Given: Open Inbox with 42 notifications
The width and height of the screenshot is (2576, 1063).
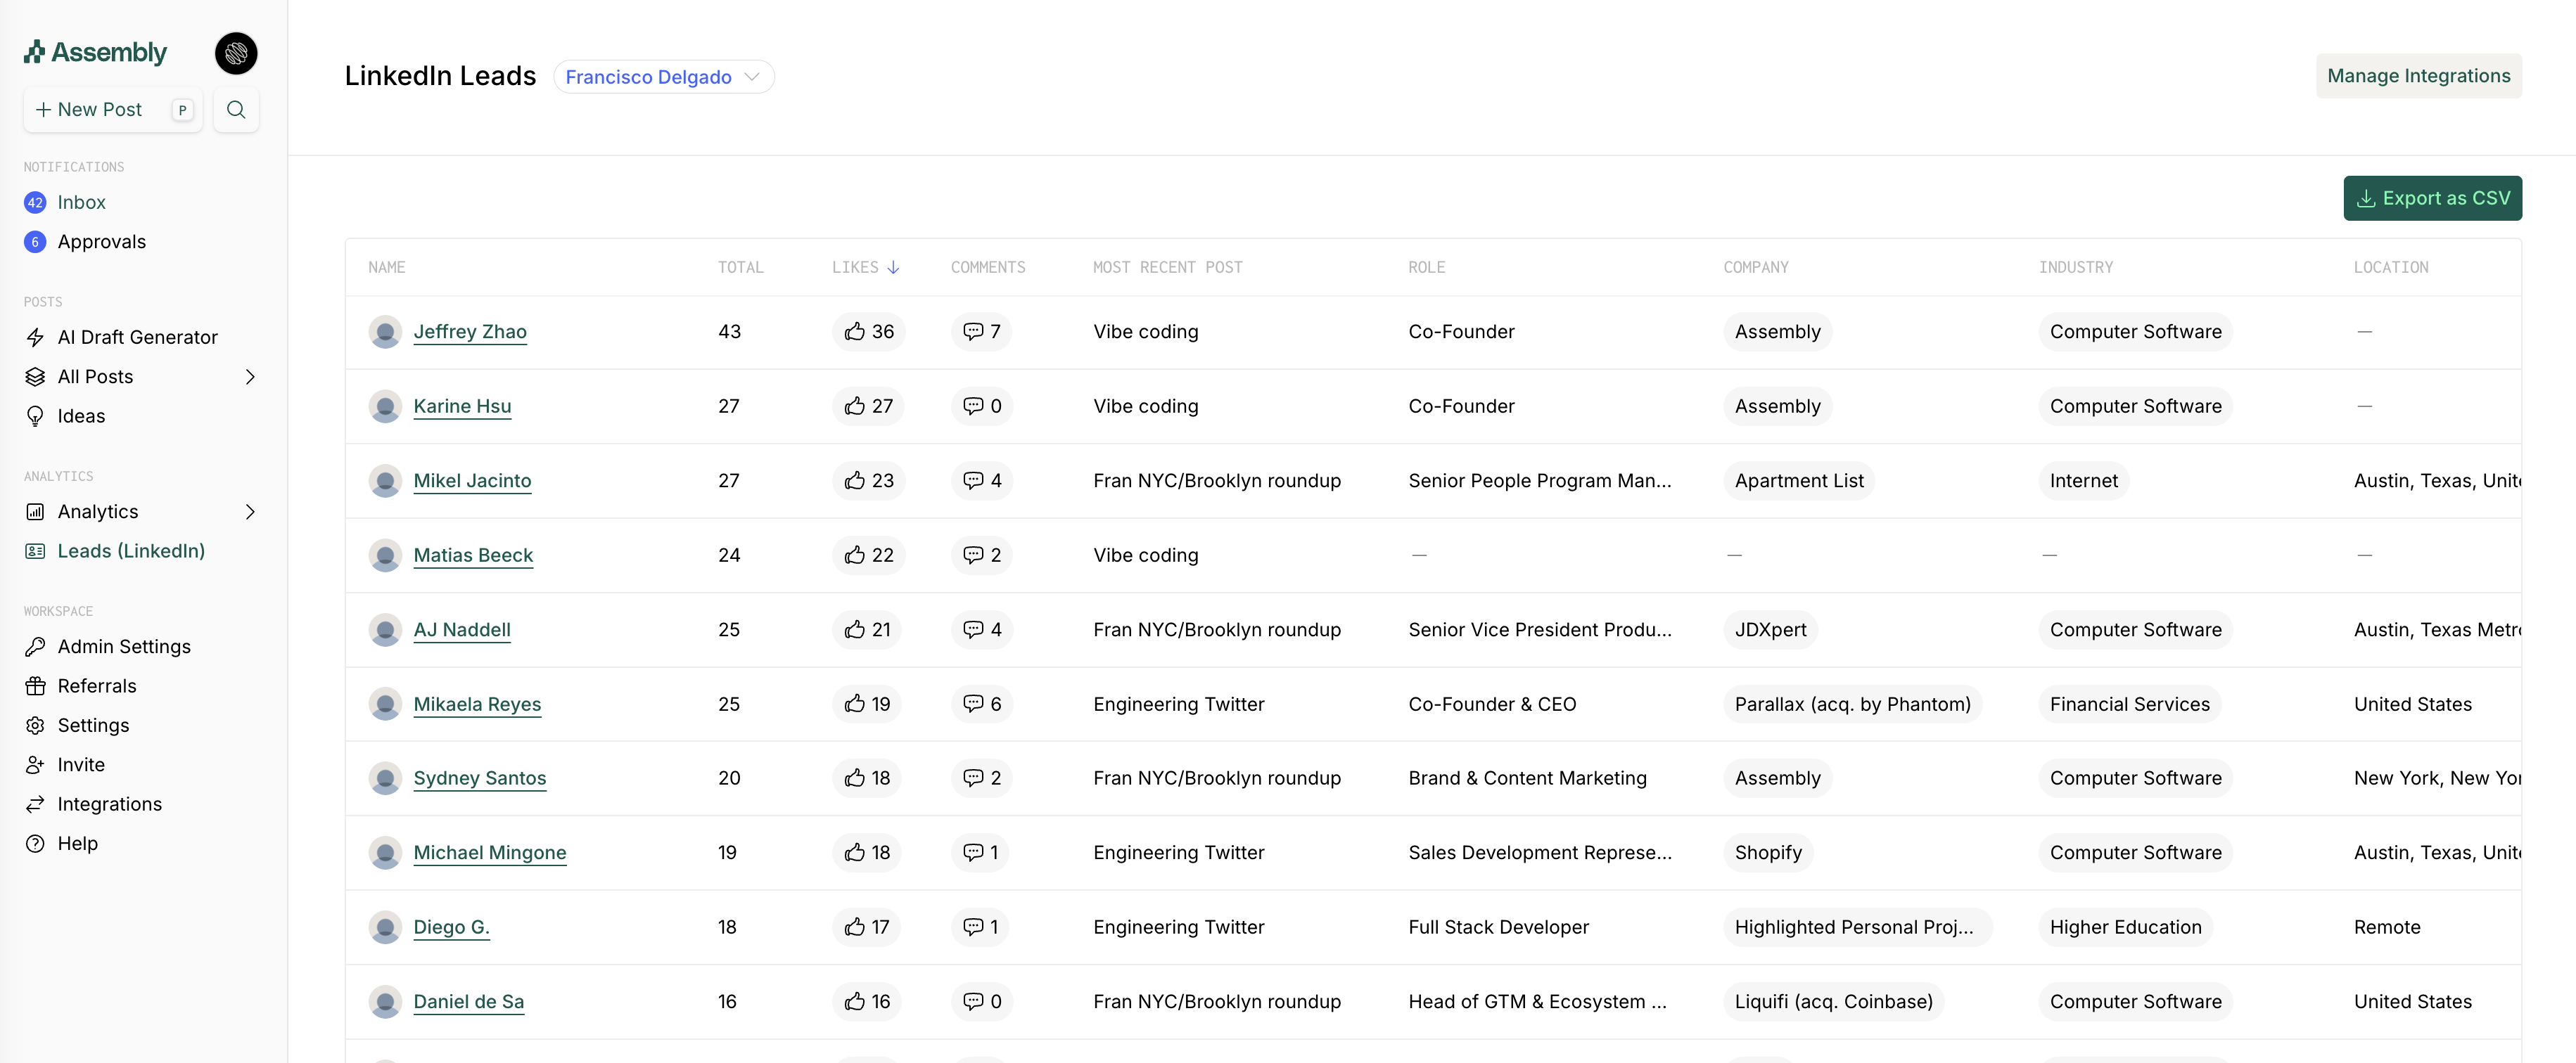Looking at the screenshot, I should point(81,202).
